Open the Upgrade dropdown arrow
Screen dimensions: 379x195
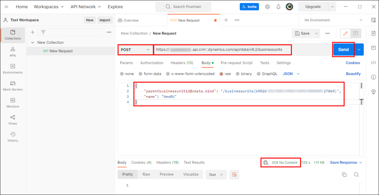(332, 7)
